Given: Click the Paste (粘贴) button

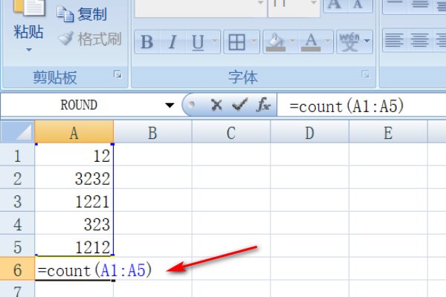Looking at the screenshot, I should coord(29,20).
